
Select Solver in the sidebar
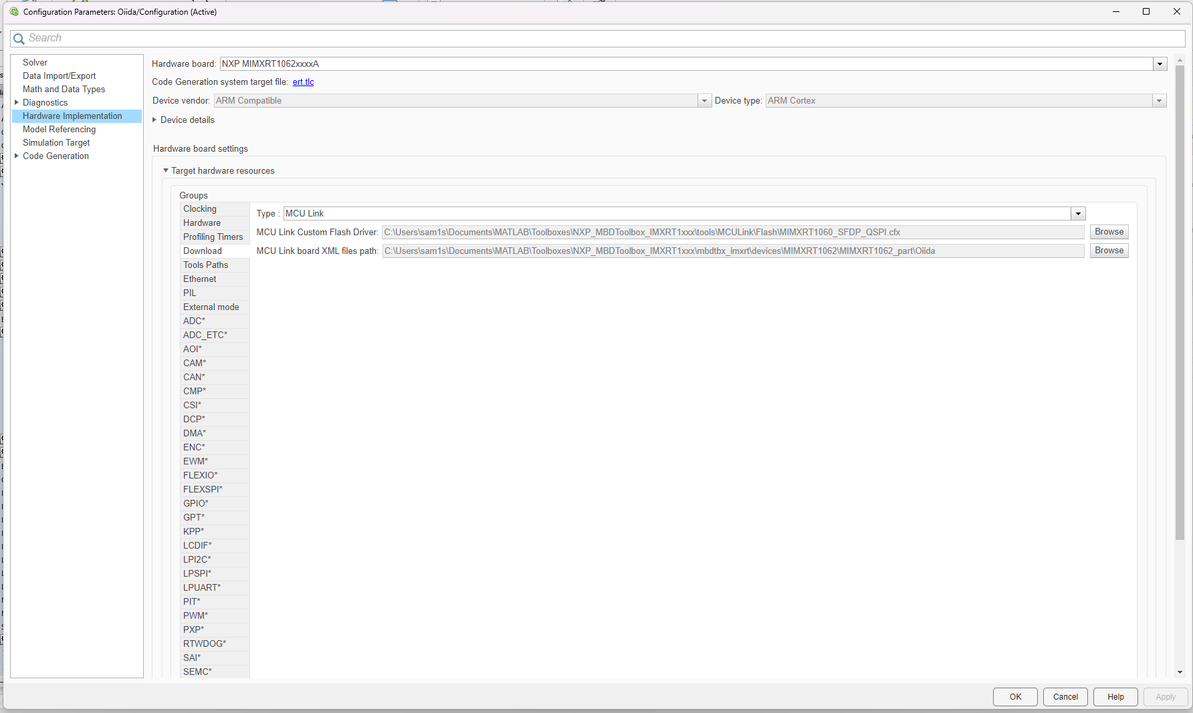click(35, 62)
